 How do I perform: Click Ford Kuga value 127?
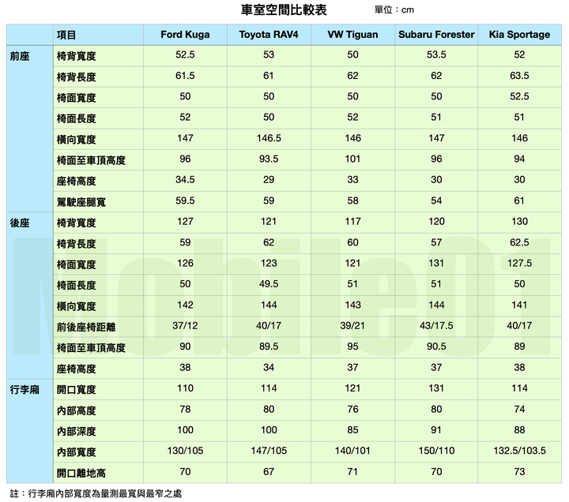tap(185, 222)
